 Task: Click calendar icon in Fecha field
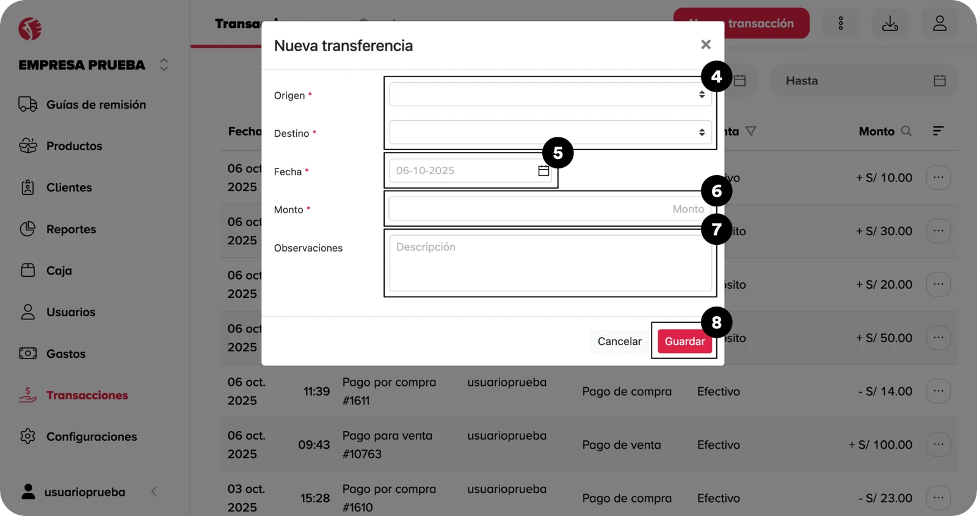543,171
